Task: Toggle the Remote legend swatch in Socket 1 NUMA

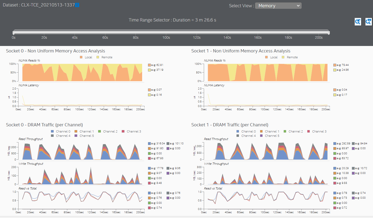Action: coord(283,57)
